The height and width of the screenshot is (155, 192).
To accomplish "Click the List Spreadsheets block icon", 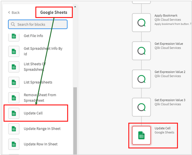I will pyautogui.click(x=14, y=82).
